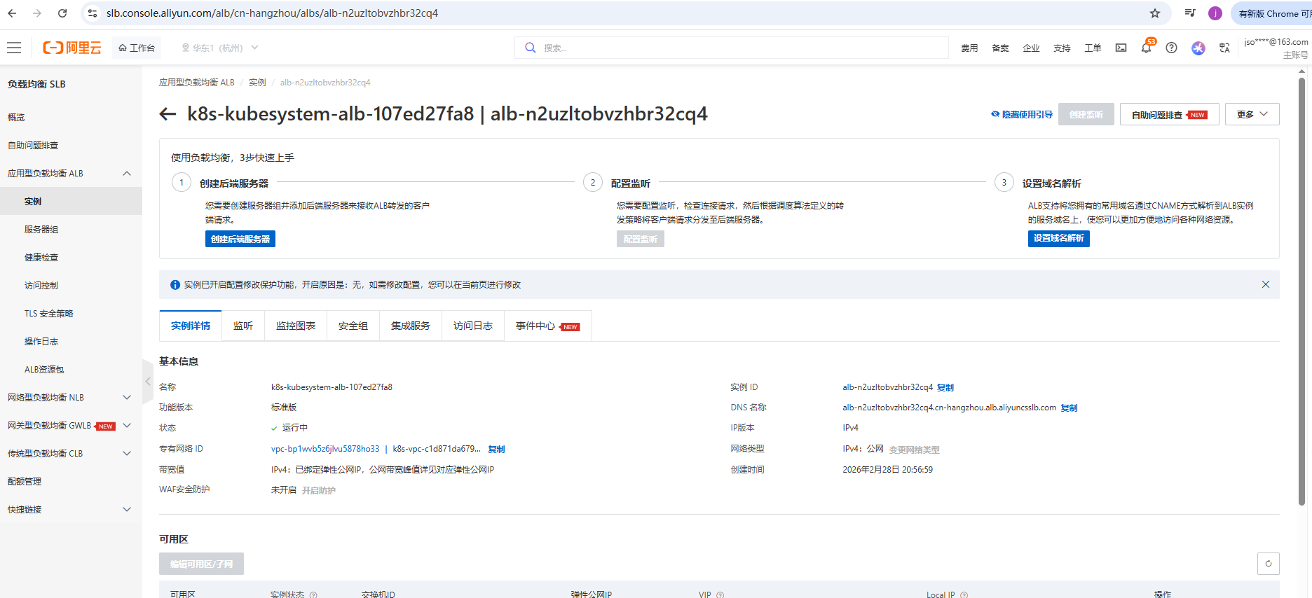The image size is (1312, 598).
Task: Click the back arrow beside instance name
Action: [x=168, y=114]
